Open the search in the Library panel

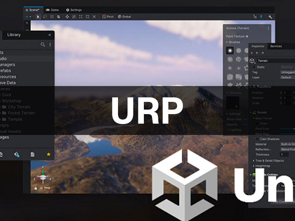[x=43, y=44]
